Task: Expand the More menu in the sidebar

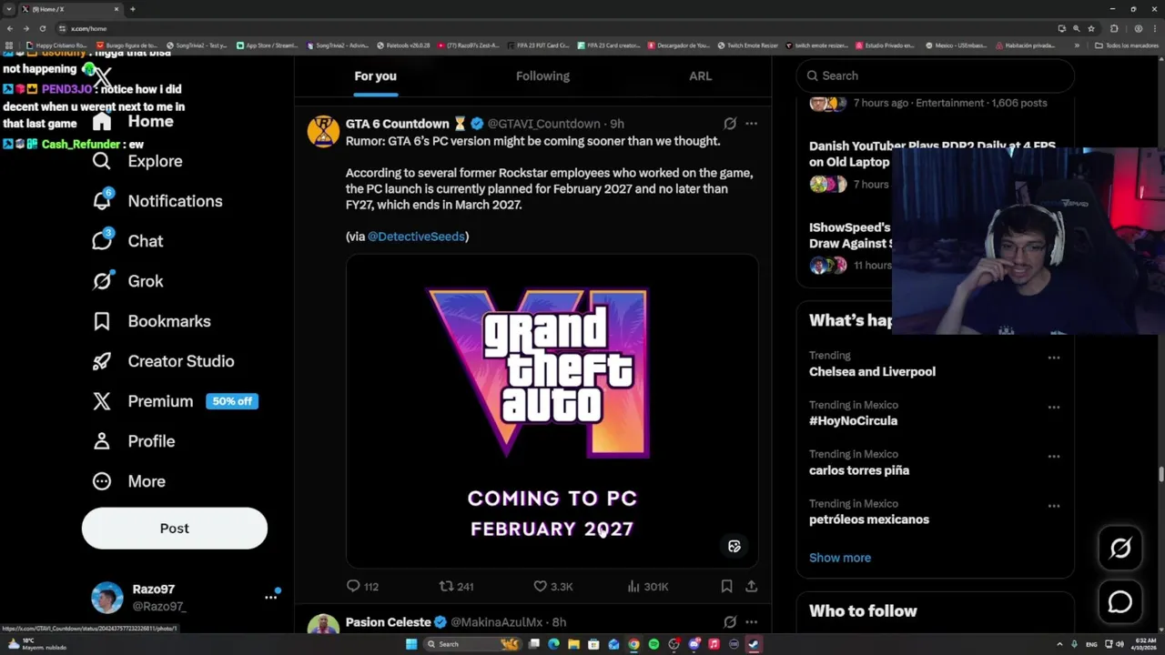Action: click(128, 481)
